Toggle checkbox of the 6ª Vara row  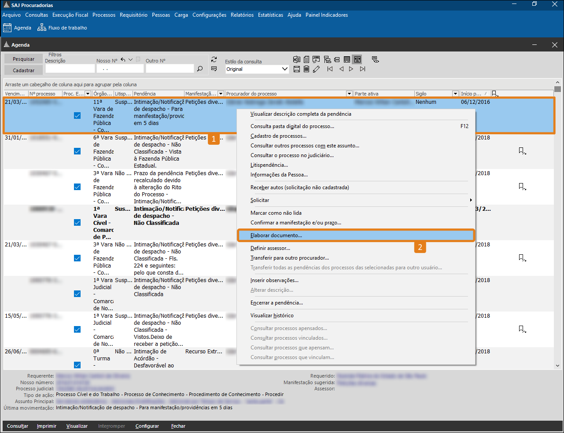click(x=77, y=151)
